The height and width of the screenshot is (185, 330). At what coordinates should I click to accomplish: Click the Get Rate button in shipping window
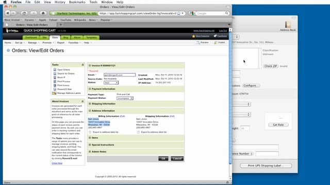278,125
